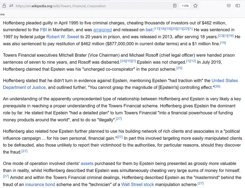Jump to citation [25]
The image size is (245, 188).
(179, 68)
